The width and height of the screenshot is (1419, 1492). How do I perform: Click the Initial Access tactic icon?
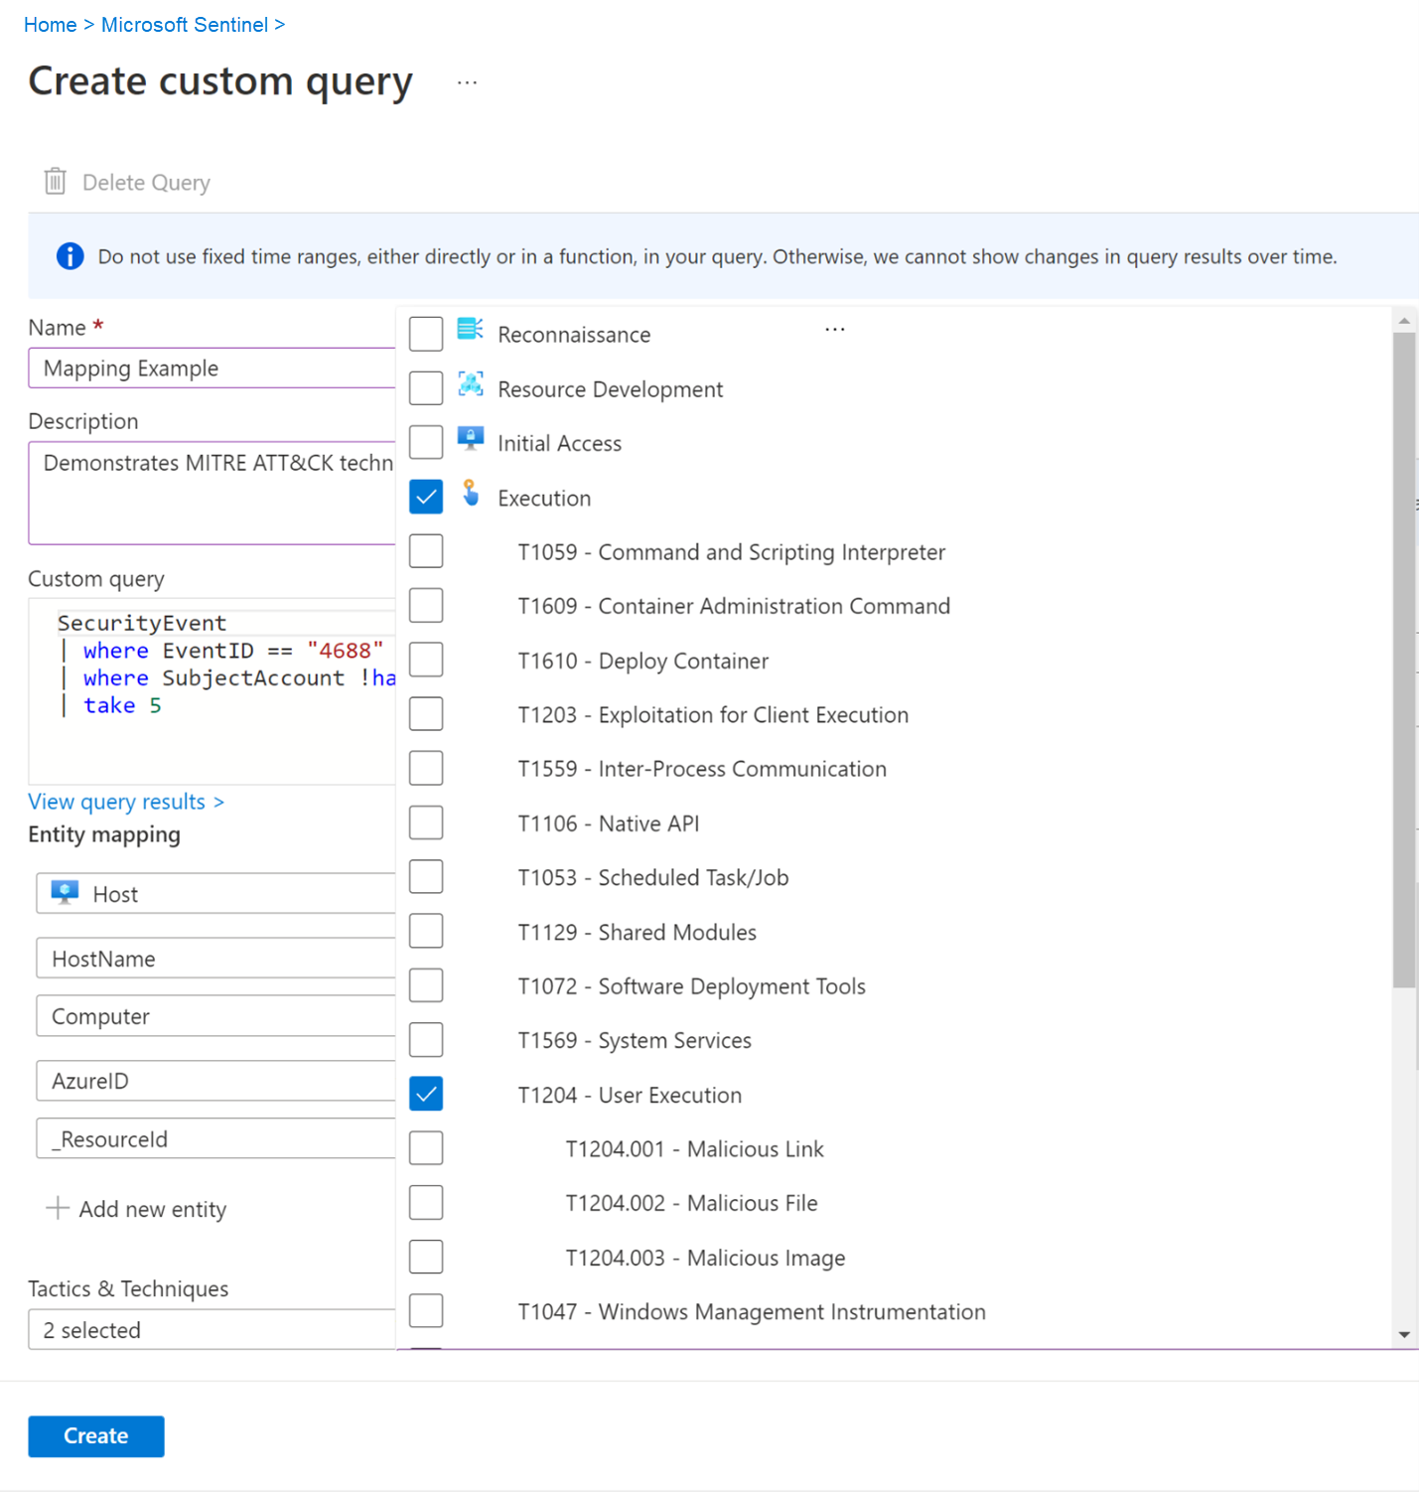(x=470, y=438)
